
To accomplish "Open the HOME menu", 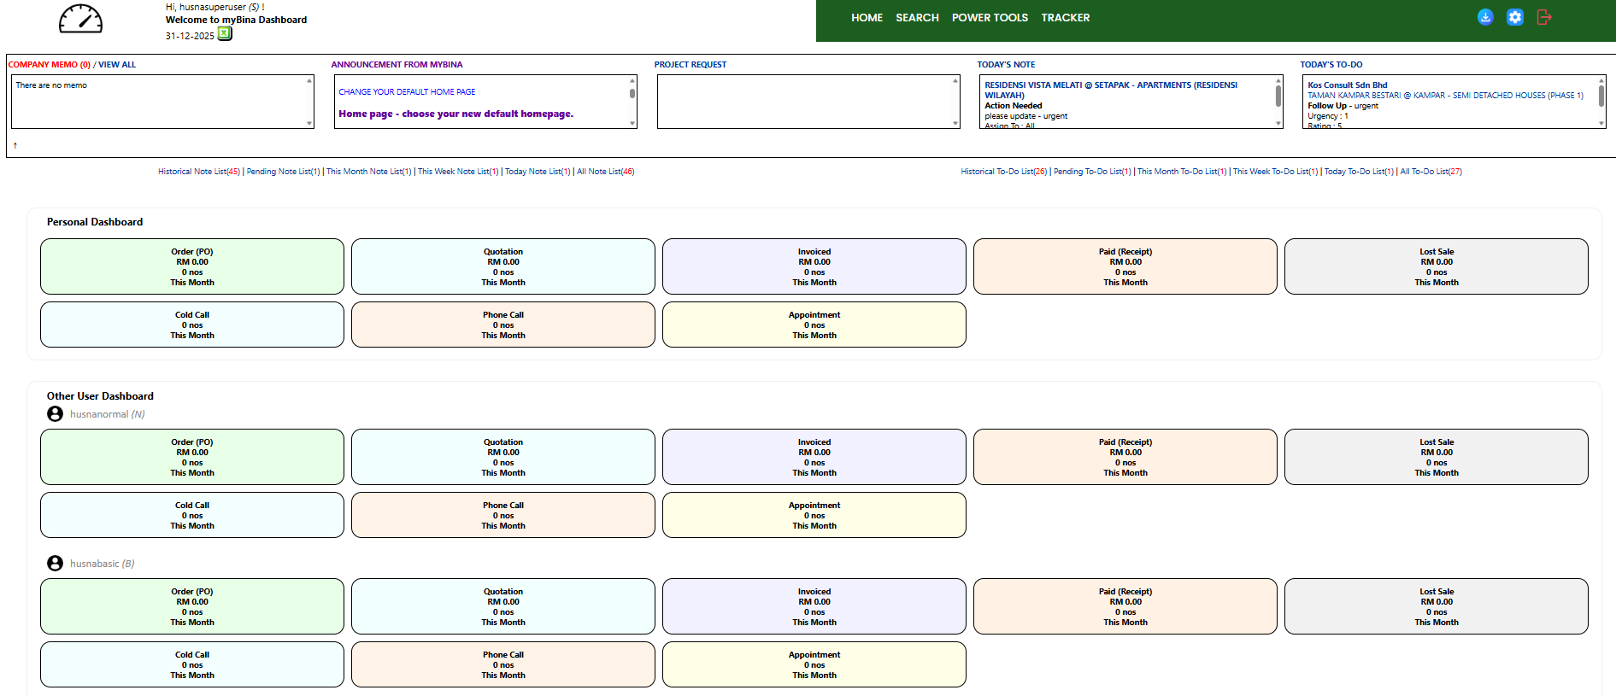I will [x=867, y=18].
